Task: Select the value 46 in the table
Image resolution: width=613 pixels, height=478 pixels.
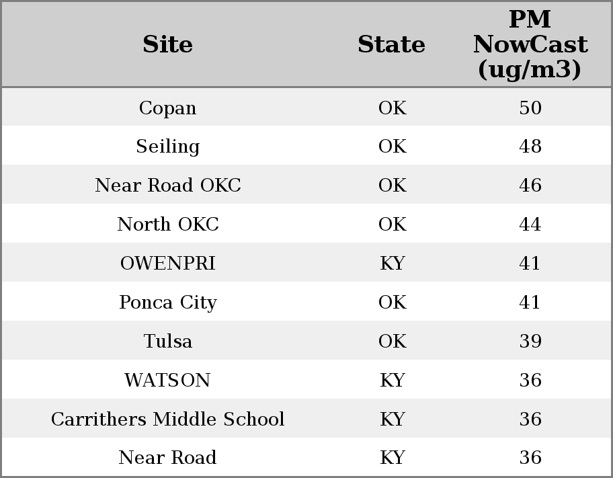Action: (530, 186)
